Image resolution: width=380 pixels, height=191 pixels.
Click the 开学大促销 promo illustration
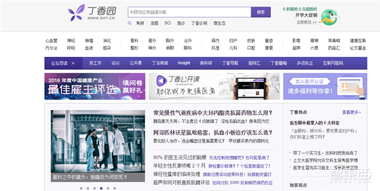pos(329,17)
